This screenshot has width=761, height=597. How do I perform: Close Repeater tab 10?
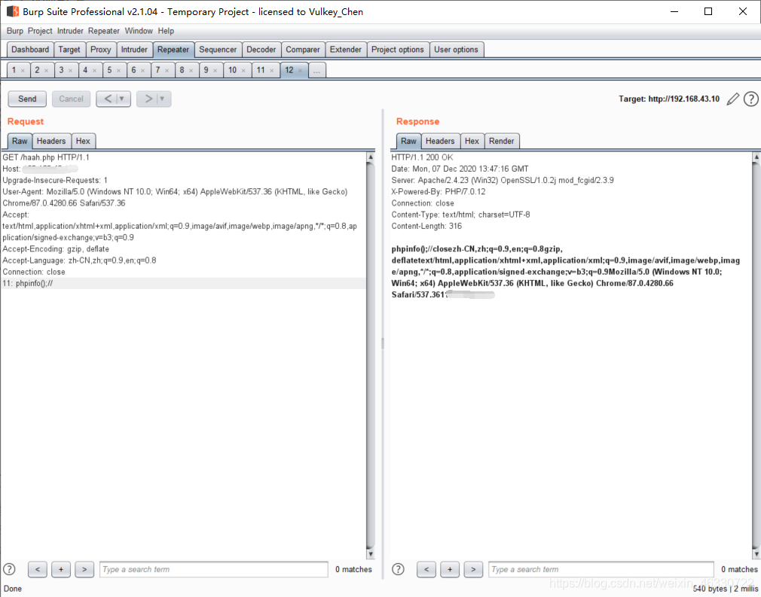(243, 71)
